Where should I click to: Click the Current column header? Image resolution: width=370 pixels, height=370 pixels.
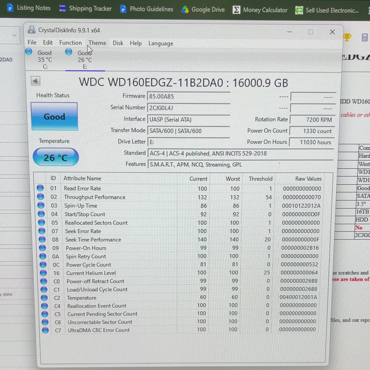click(198, 179)
